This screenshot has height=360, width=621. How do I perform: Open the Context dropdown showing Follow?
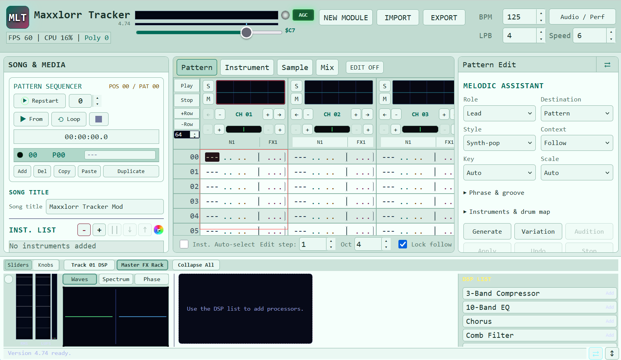577,143
